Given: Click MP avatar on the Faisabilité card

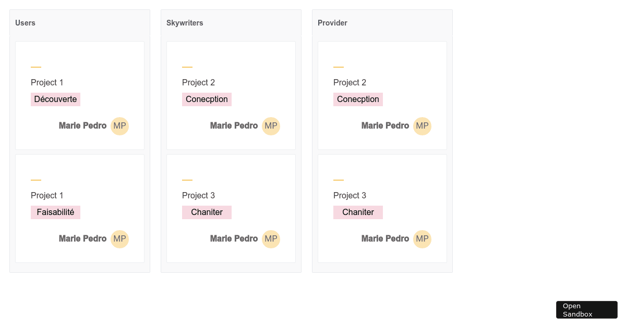Looking at the screenshot, I should pos(119,239).
